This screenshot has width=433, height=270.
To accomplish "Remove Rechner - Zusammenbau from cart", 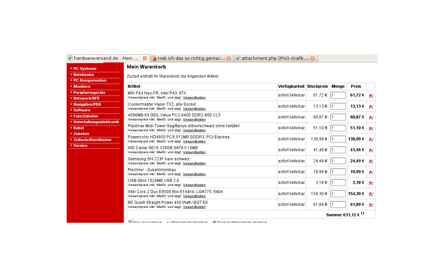I will click(x=371, y=172).
